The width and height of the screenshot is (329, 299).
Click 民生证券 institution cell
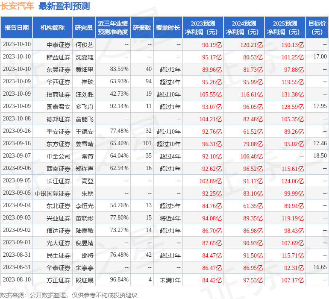(59, 255)
